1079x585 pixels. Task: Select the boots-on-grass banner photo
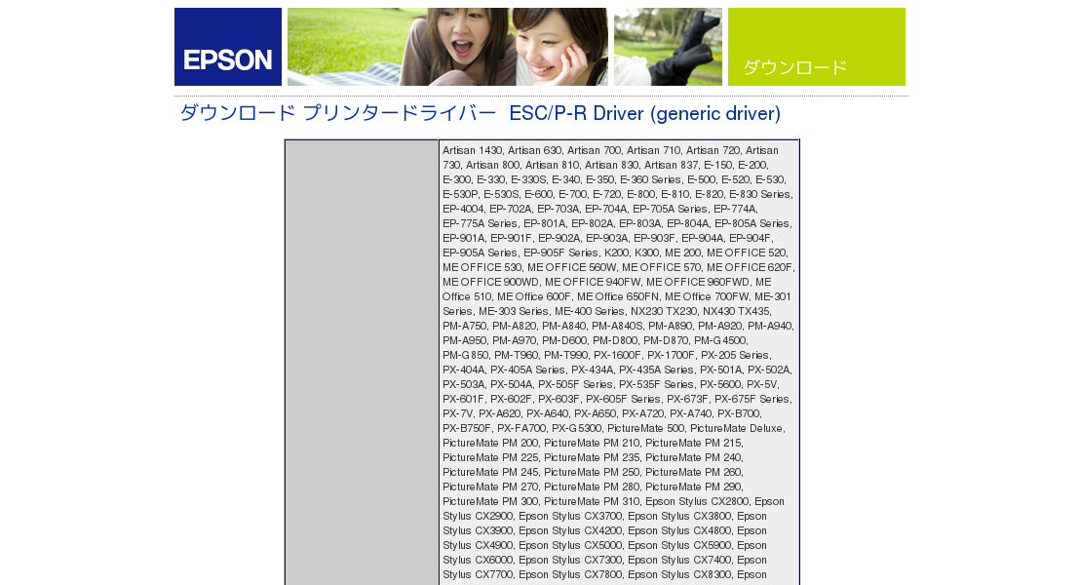point(669,47)
